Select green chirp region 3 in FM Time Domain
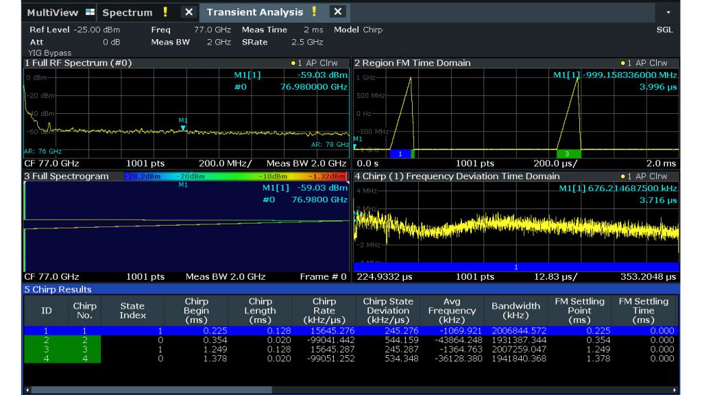The width and height of the screenshot is (702, 395). coord(568,154)
